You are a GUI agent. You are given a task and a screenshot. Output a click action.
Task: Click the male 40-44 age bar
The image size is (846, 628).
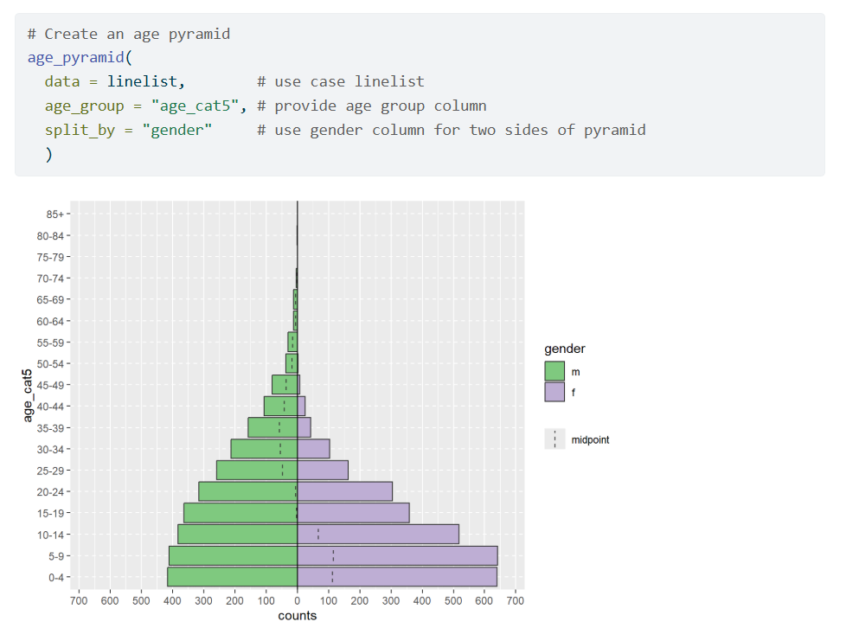[280, 406]
